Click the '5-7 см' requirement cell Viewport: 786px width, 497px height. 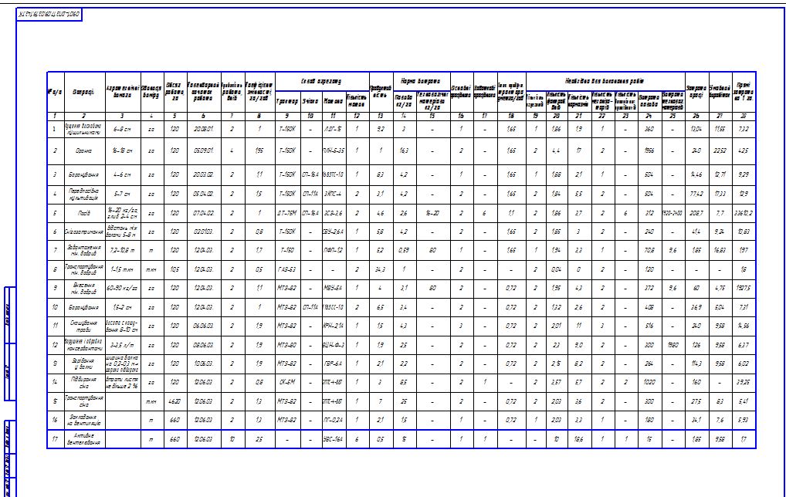(122, 194)
